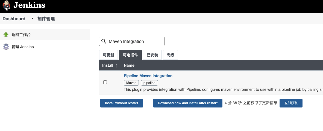Click the 立即获取 button
323x131 pixels.
pyautogui.click(x=291, y=103)
